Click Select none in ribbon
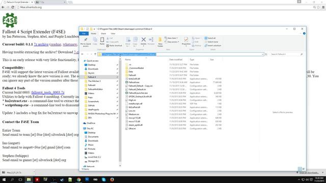 pos(211,42)
